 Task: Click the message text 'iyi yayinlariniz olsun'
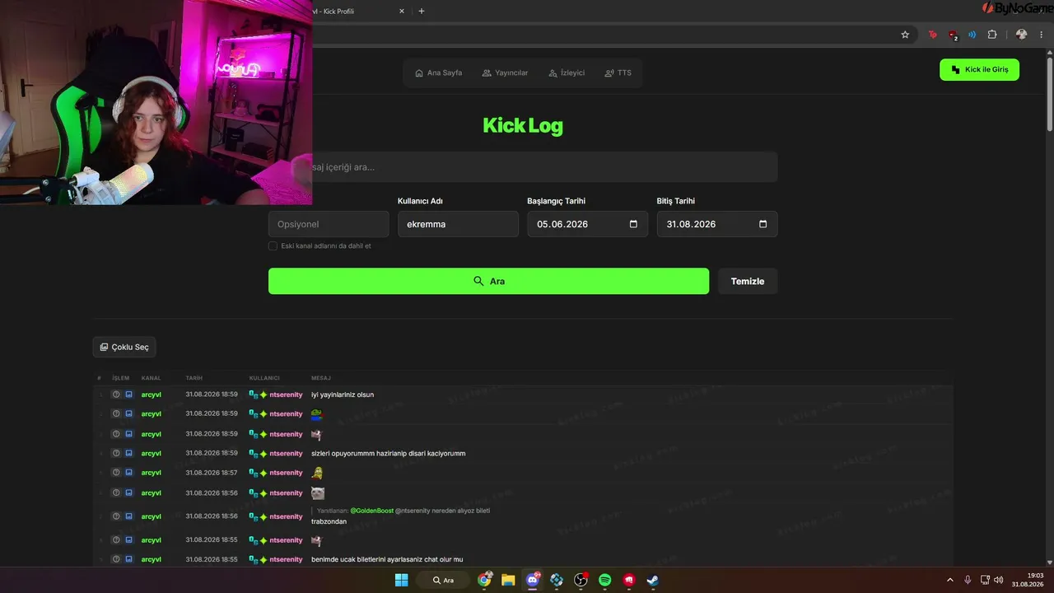tap(343, 395)
